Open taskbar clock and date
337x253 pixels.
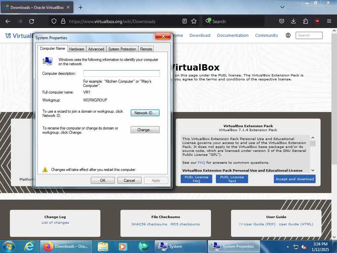click(320, 247)
